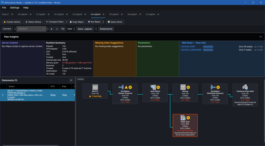Click the Fit zoom button
This screenshot has height=146, width=265.
pyautogui.click(x=63, y=29)
